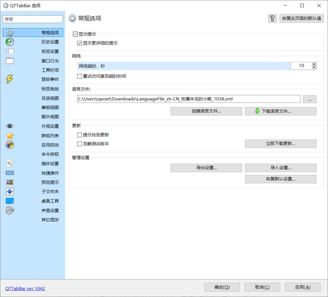This screenshot has width=328, height=297.
Task: Open the help question mark icon
Action: 272,19
